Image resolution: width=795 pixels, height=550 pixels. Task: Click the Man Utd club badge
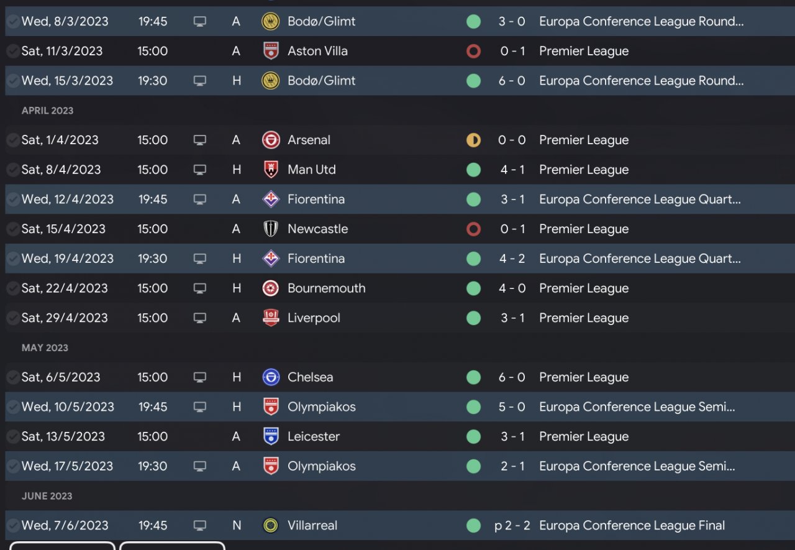(271, 170)
